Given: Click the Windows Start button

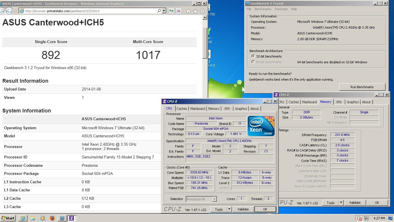Looking at the screenshot, I should tap(8, 218).
